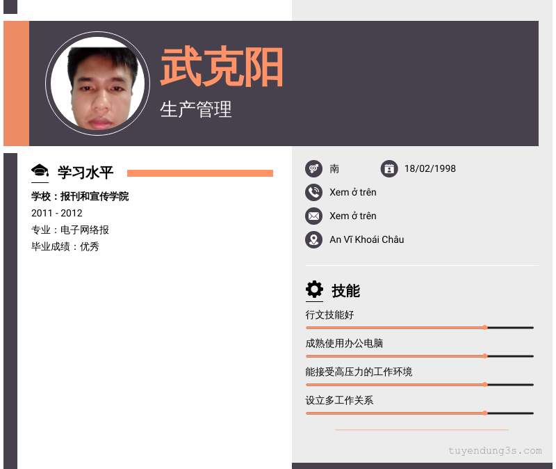Click the gear skills icon
This screenshot has width=556, height=469.
315,289
